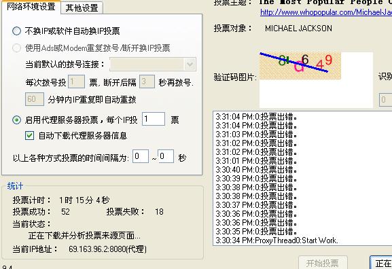This screenshot has width=392, height=269.
Task: Click the 投票计时 value 1时 15分 4秒
Action: tap(84, 200)
